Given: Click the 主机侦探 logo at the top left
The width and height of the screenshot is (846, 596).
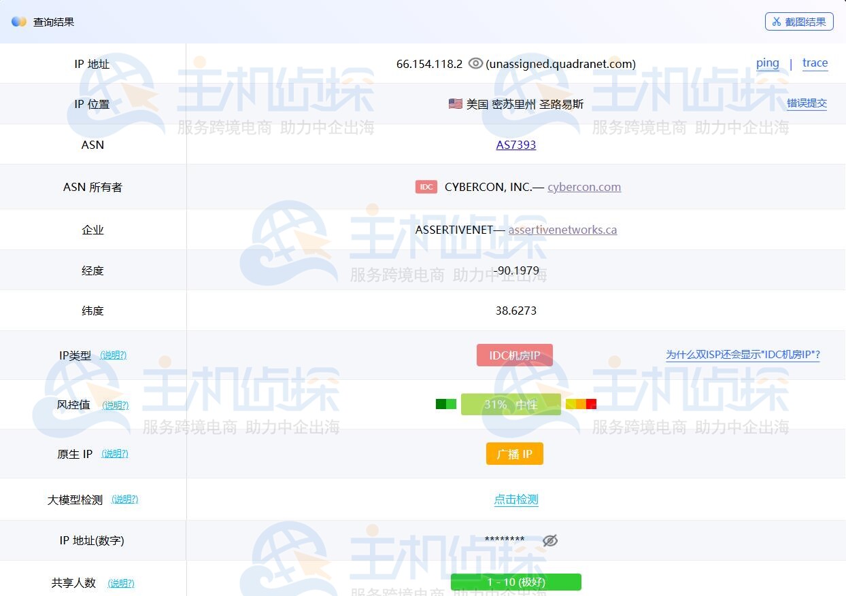Looking at the screenshot, I should (x=19, y=21).
